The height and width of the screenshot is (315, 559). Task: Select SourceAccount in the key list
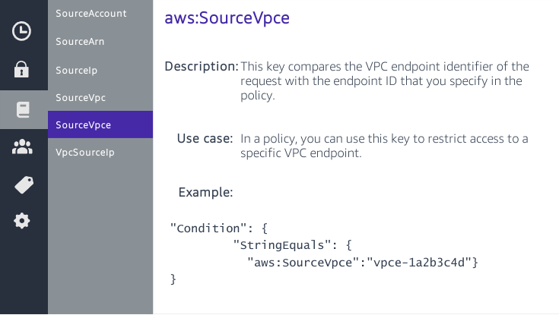tap(91, 13)
